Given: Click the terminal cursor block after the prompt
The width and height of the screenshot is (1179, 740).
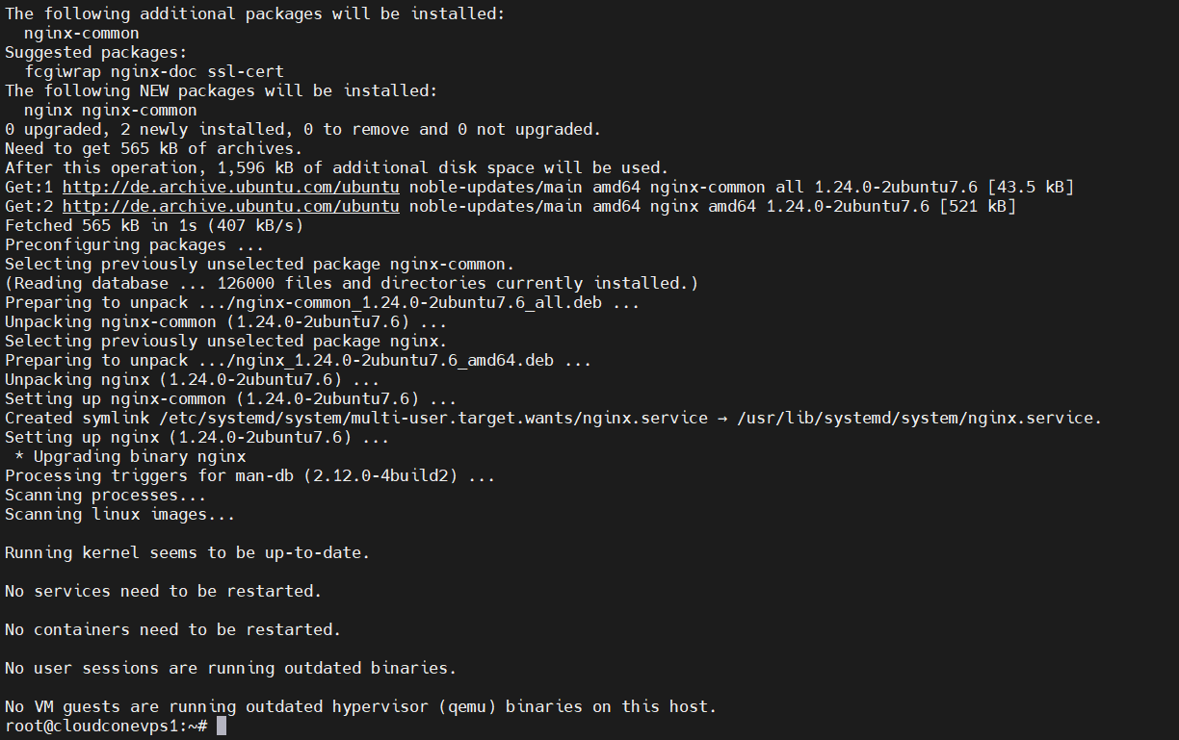Looking at the screenshot, I should [x=222, y=726].
